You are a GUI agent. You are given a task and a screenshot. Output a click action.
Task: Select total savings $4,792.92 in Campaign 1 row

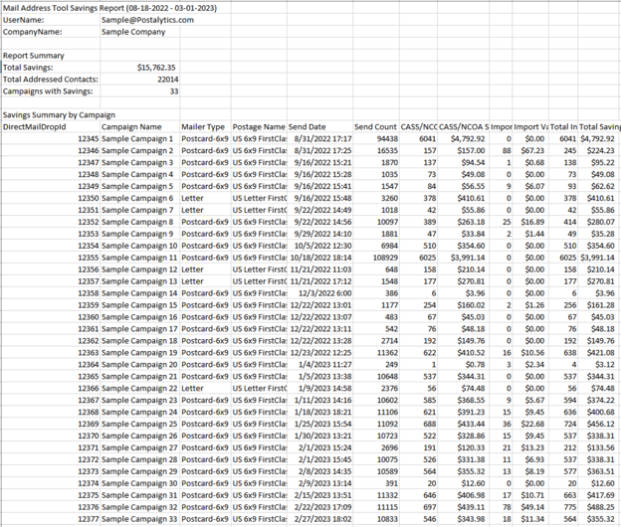coord(598,138)
